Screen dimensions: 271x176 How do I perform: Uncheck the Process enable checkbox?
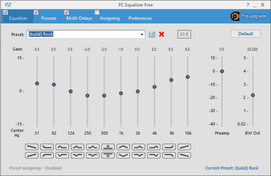tap(36, 12)
